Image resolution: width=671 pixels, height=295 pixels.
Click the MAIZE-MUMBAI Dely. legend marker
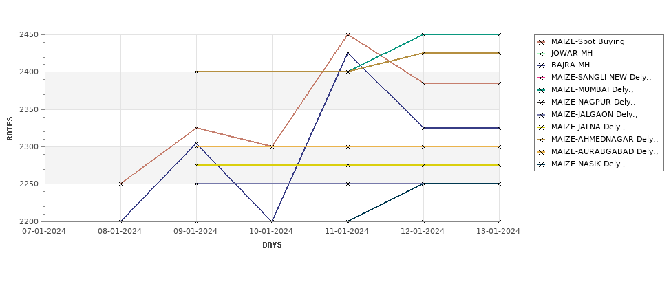[x=542, y=90]
